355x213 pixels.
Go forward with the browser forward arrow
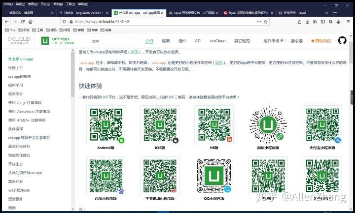point(15,22)
